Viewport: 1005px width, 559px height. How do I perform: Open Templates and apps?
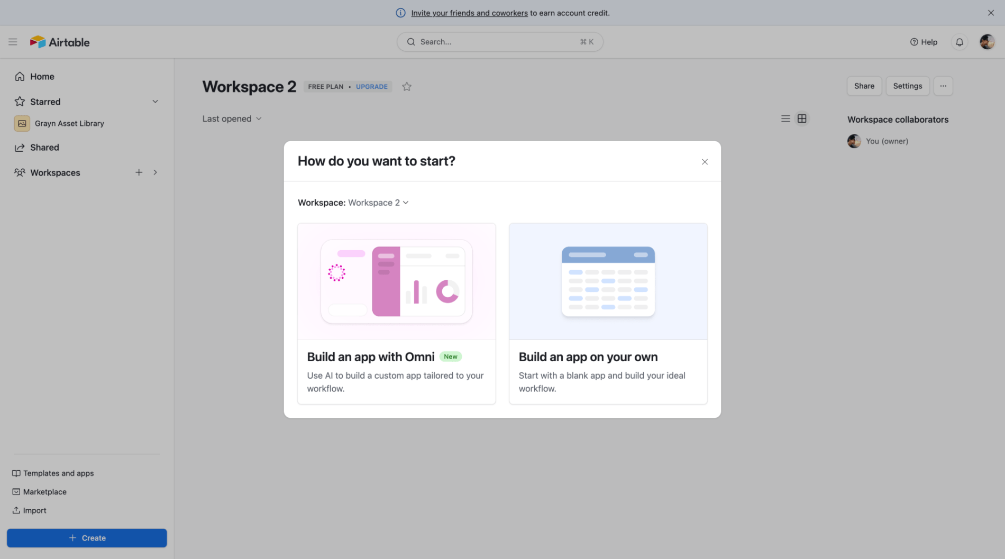[x=53, y=473]
